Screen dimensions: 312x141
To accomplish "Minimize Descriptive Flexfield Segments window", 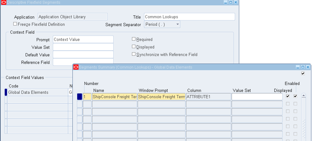I will pos(226,3).
